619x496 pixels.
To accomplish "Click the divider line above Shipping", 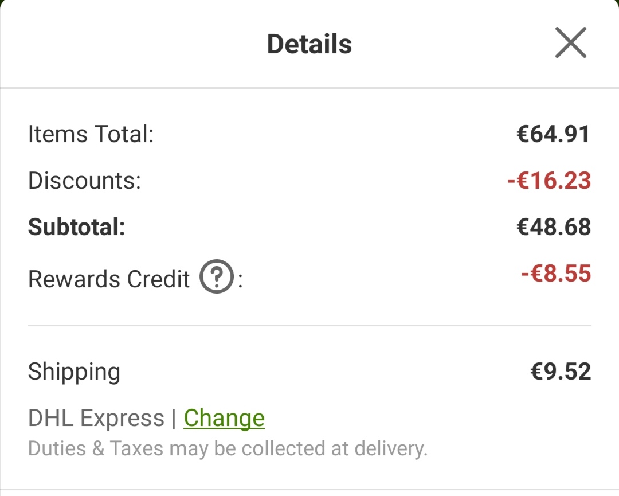I will pos(309,325).
